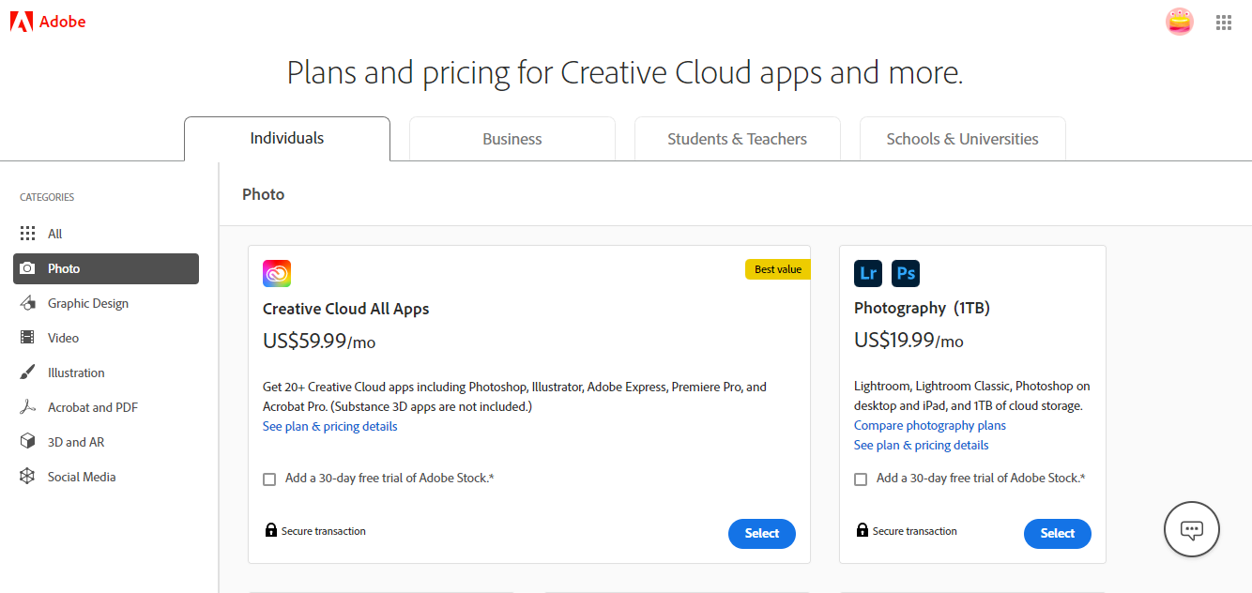This screenshot has height=593, width=1252.
Task: Choose the Graphic Design category
Action: pos(106,303)
